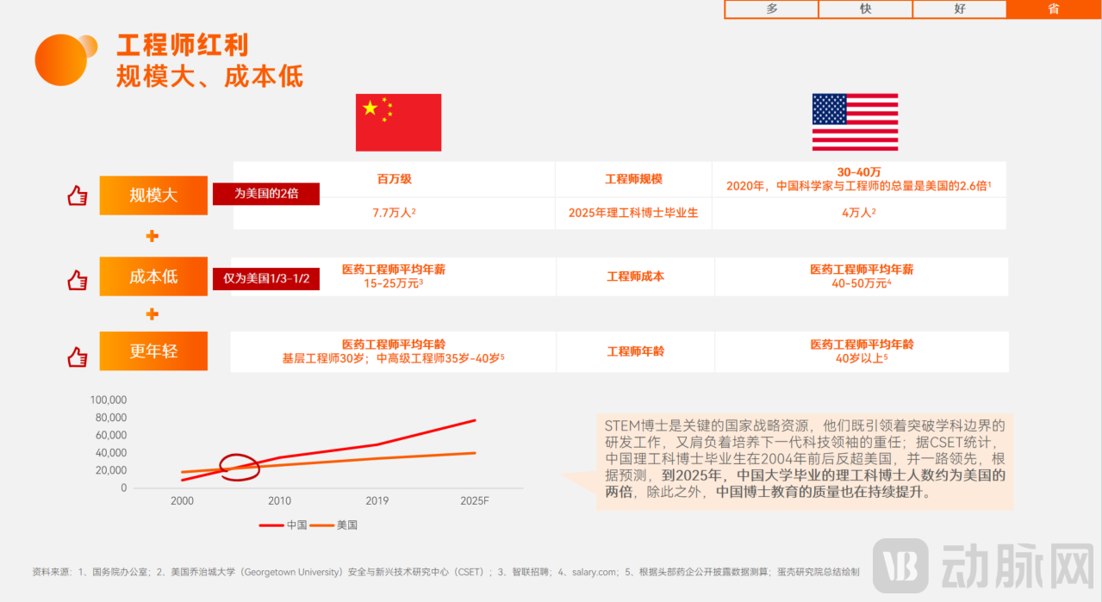This screenshot has width=1102, height=602.
Task: Click the 更年轻 button
Action: point(153,351)
